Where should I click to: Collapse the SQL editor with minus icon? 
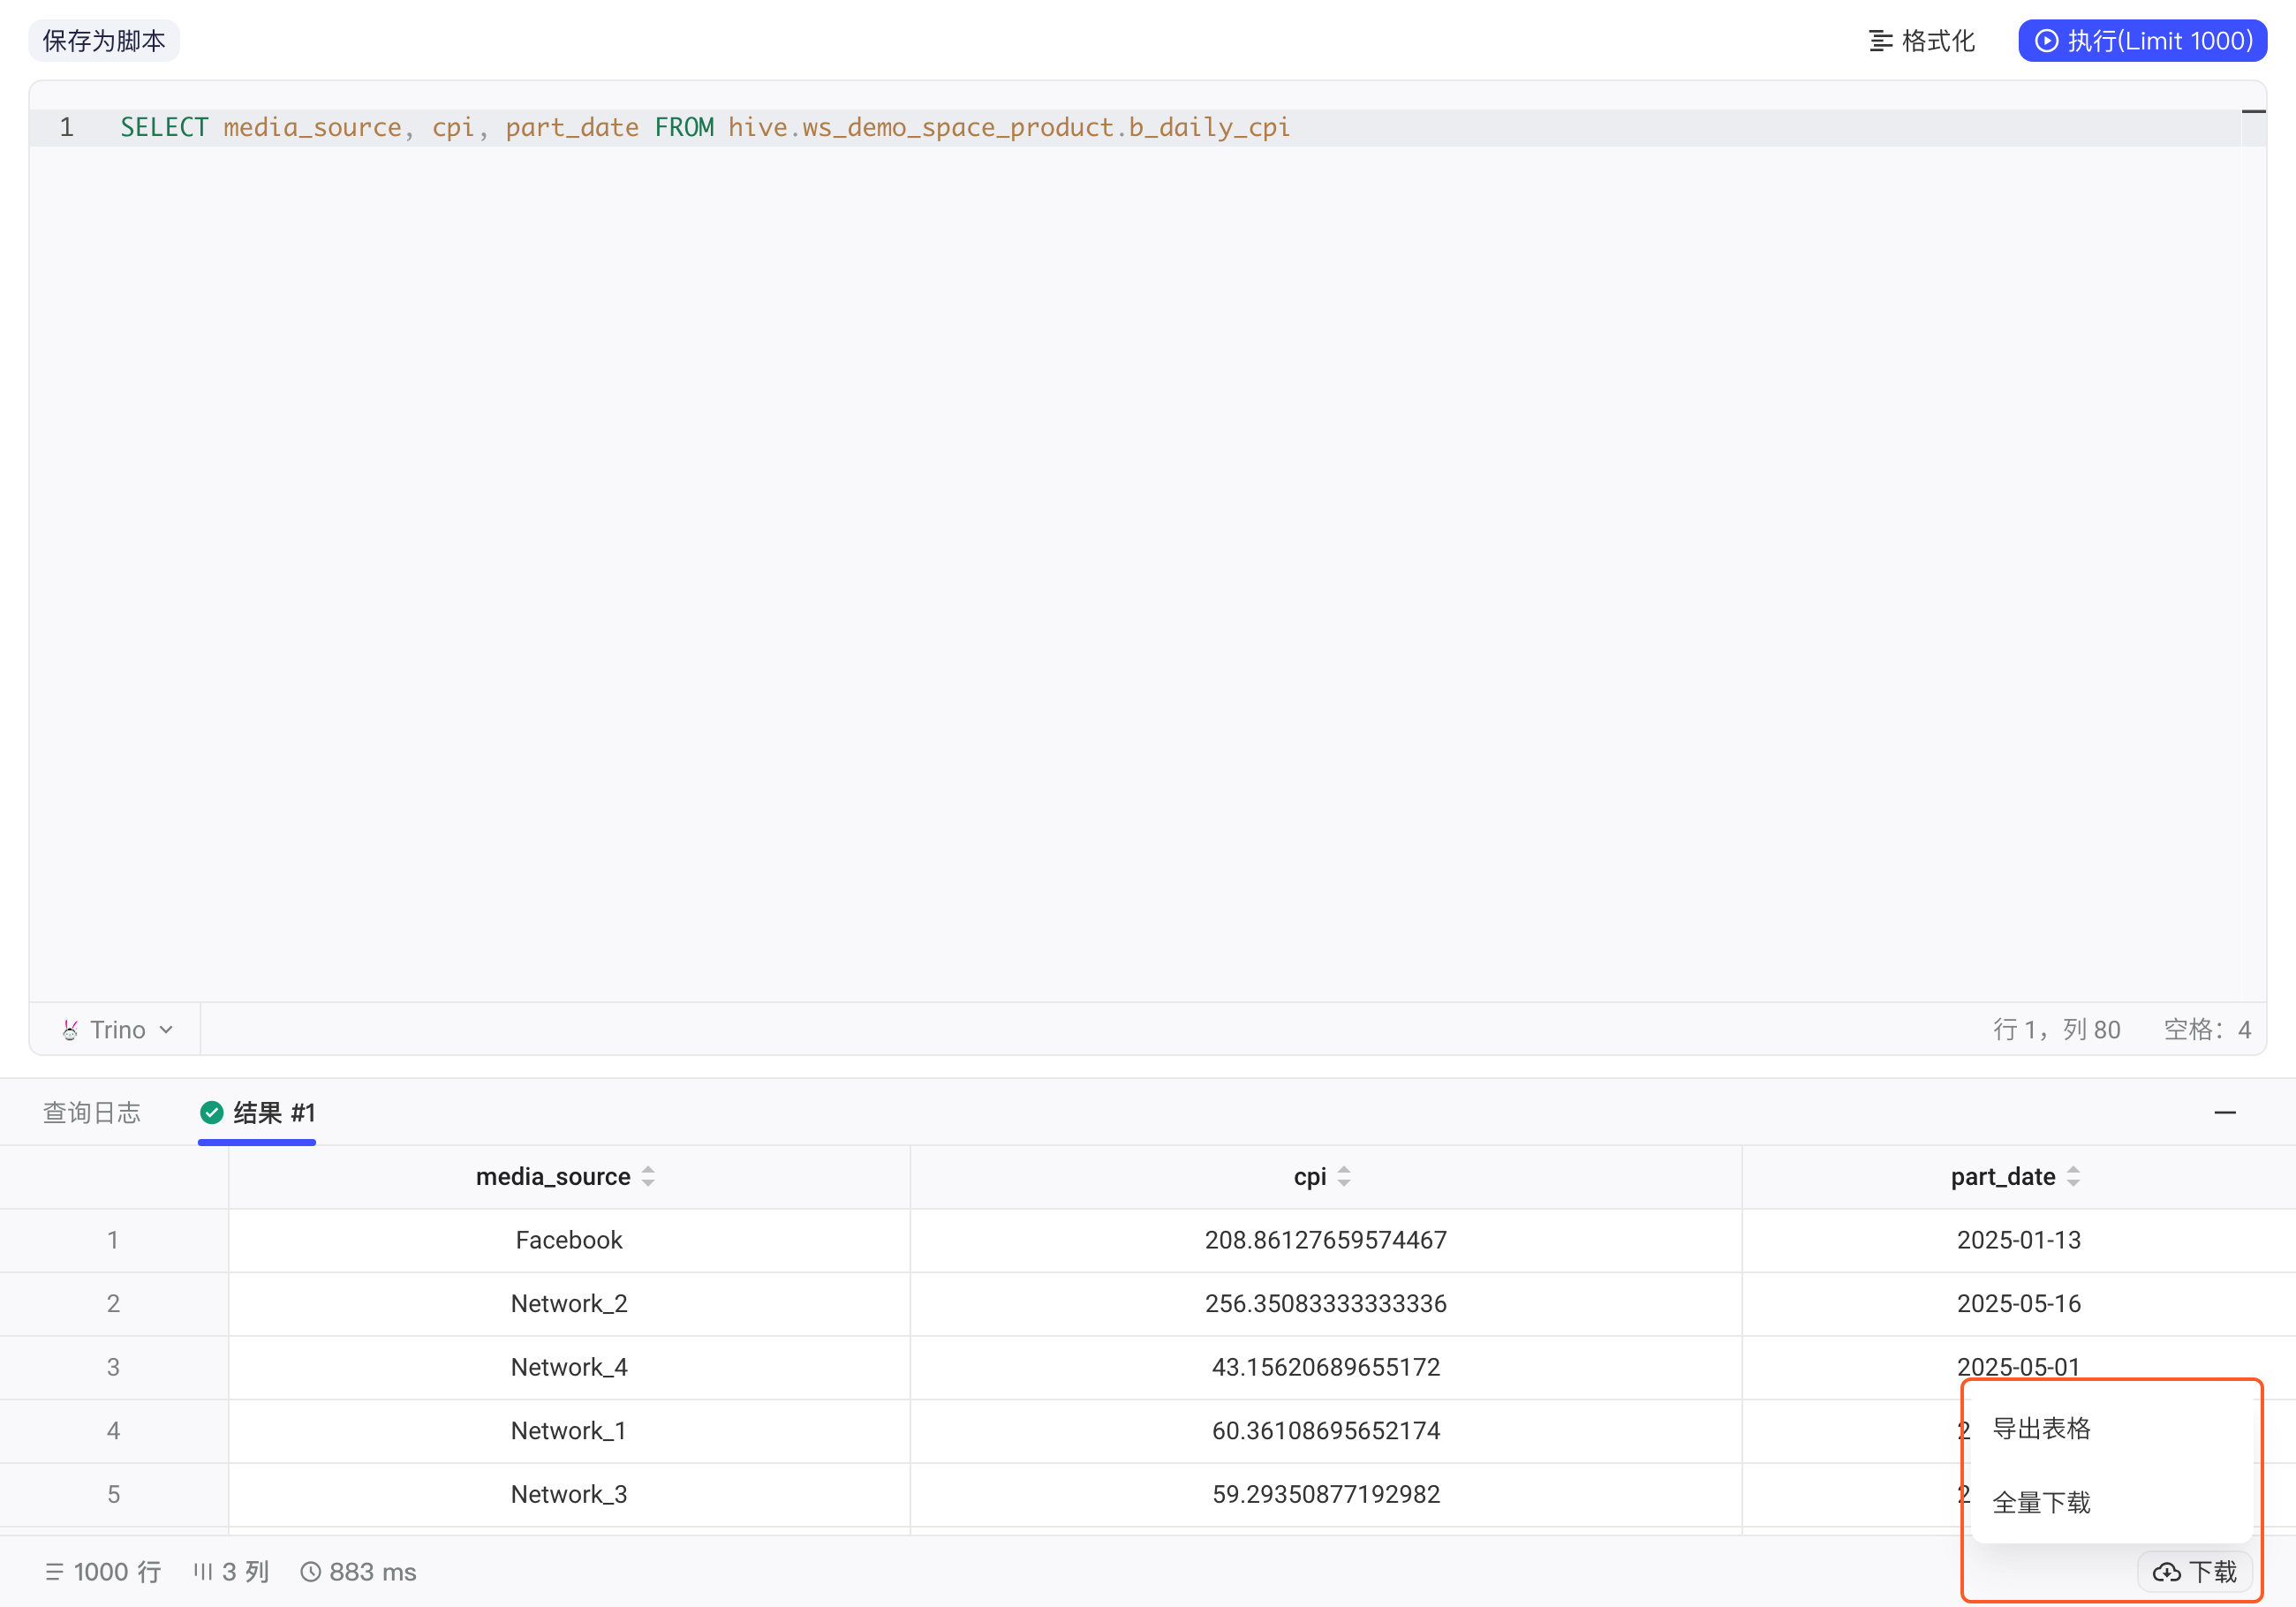coord(2253,111)
